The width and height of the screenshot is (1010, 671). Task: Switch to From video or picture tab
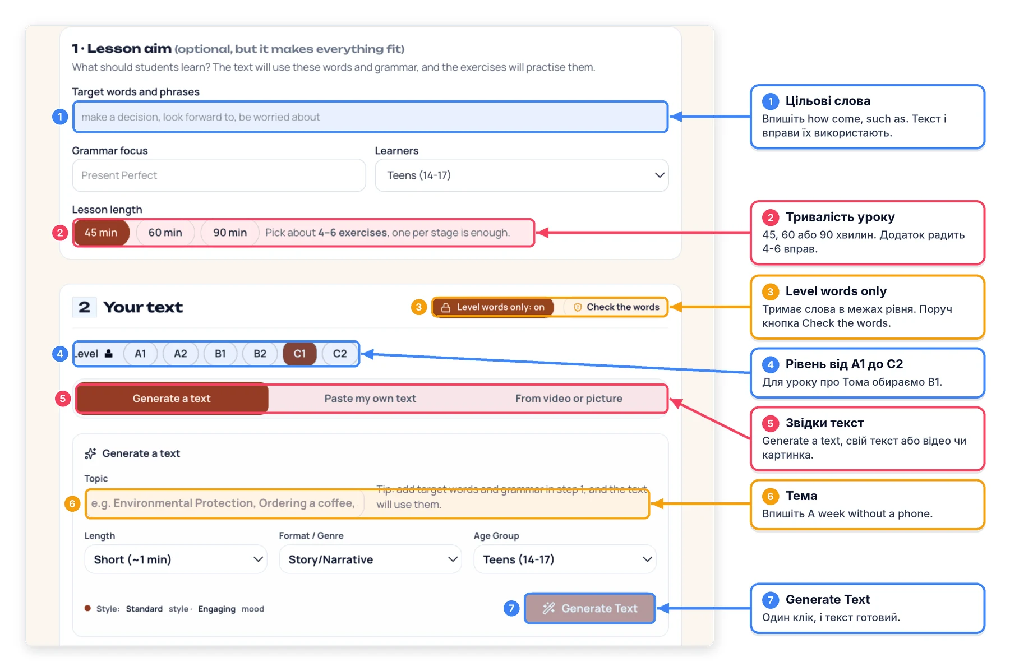coord(569,399)
